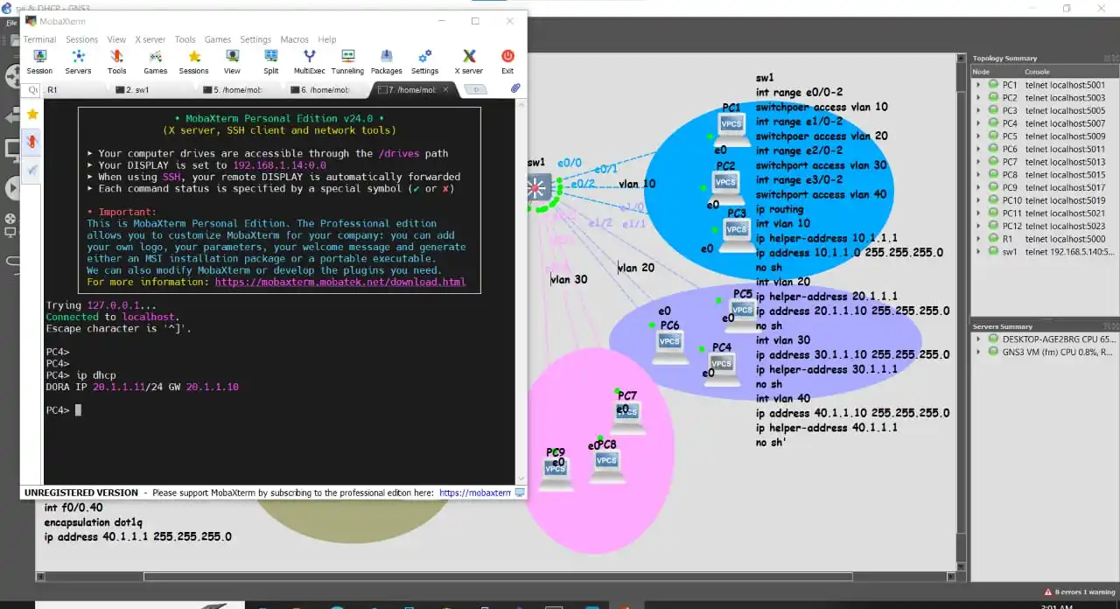Open the Macros sidebar tab in MobaXterm
Viewport: 1120px width, 609px height.
pyautogui.click(x=32, y=170)
